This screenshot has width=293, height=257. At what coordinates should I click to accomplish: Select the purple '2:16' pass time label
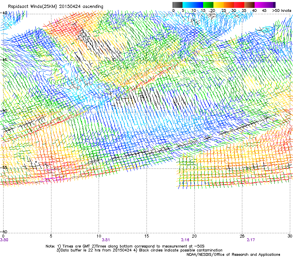coord(185,240)
